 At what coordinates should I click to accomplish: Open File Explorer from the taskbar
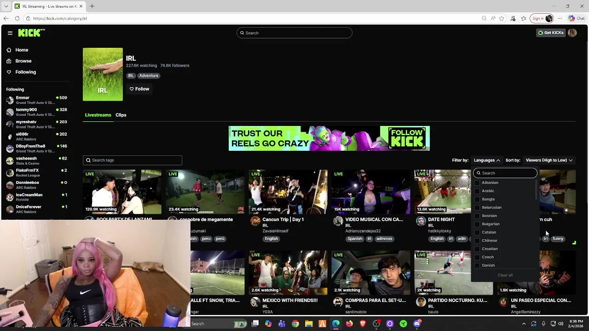[309, 324]
